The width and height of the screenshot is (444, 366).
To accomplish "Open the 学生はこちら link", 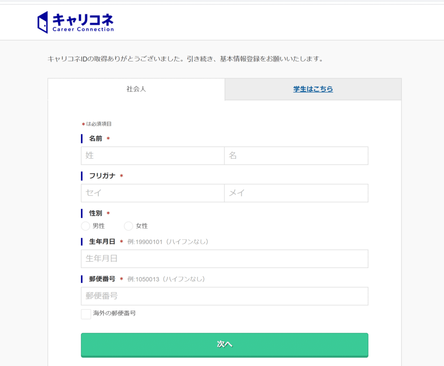I will 313,89.
